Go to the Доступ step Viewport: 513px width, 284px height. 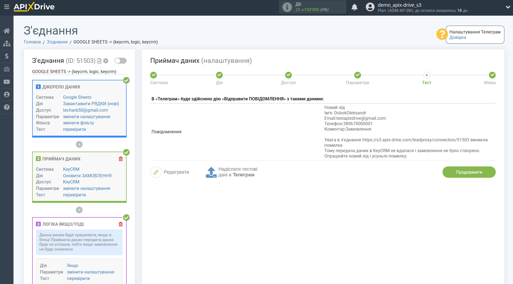(288, 75)
